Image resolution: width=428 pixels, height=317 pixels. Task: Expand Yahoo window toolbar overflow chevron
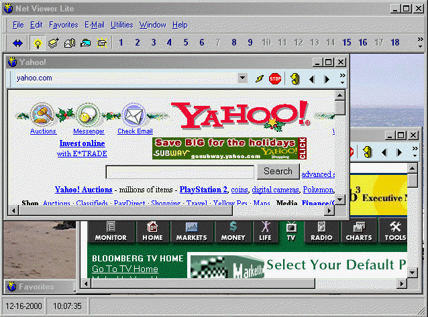tap(342, 79)
